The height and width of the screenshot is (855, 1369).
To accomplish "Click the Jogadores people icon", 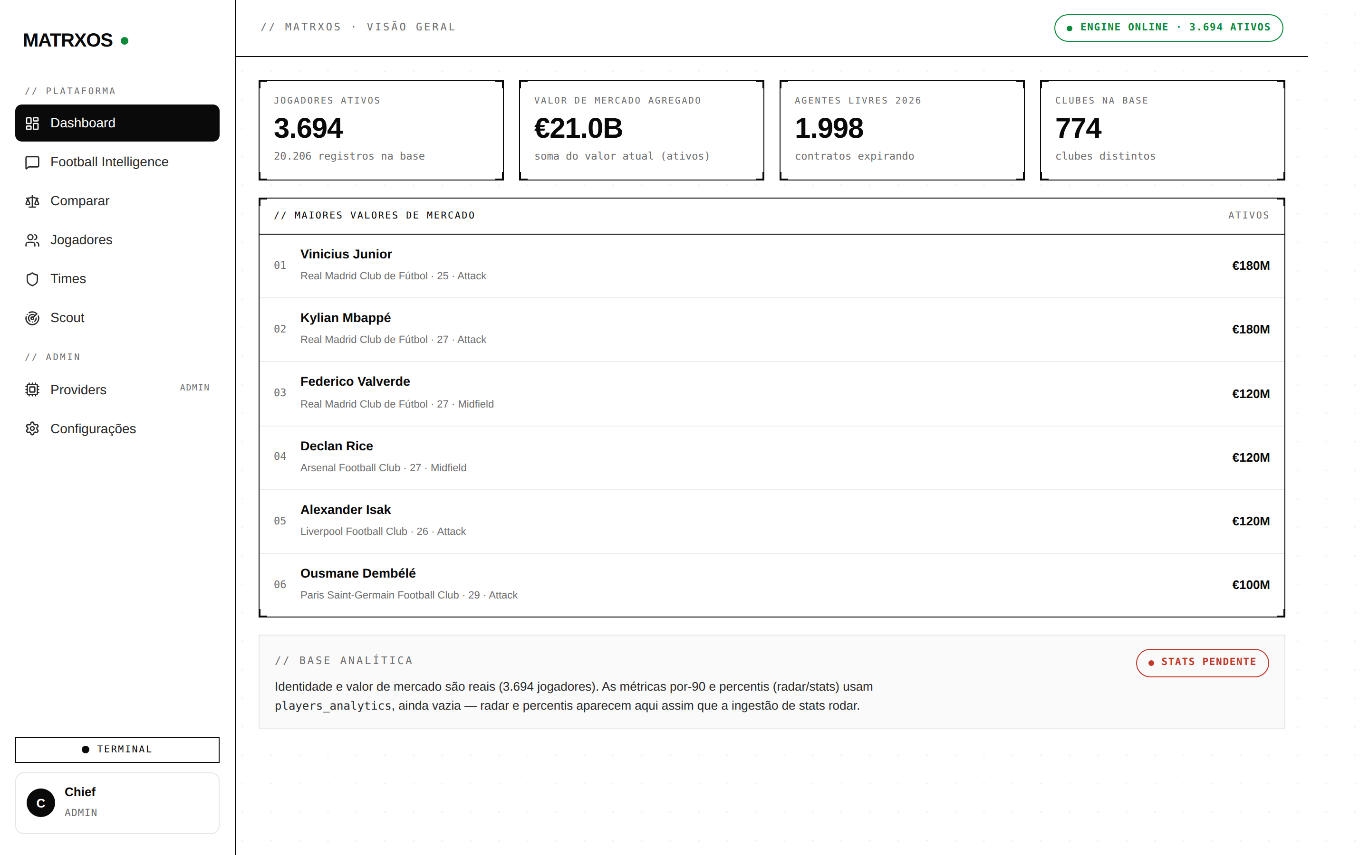I will click(32, 240).
